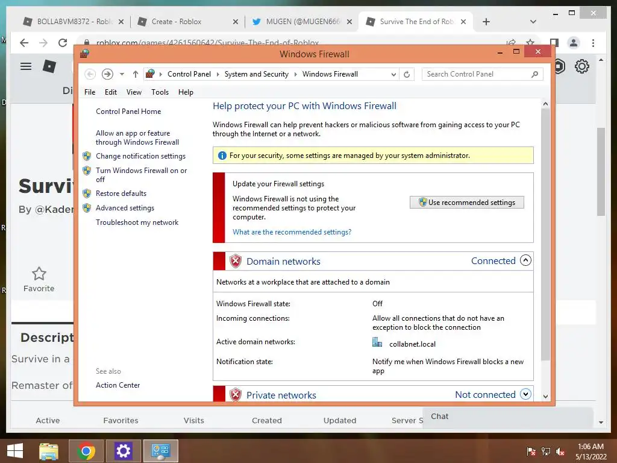Click the muted volume tray icon
The image size is (617, 463).
[x=560, y=452]
